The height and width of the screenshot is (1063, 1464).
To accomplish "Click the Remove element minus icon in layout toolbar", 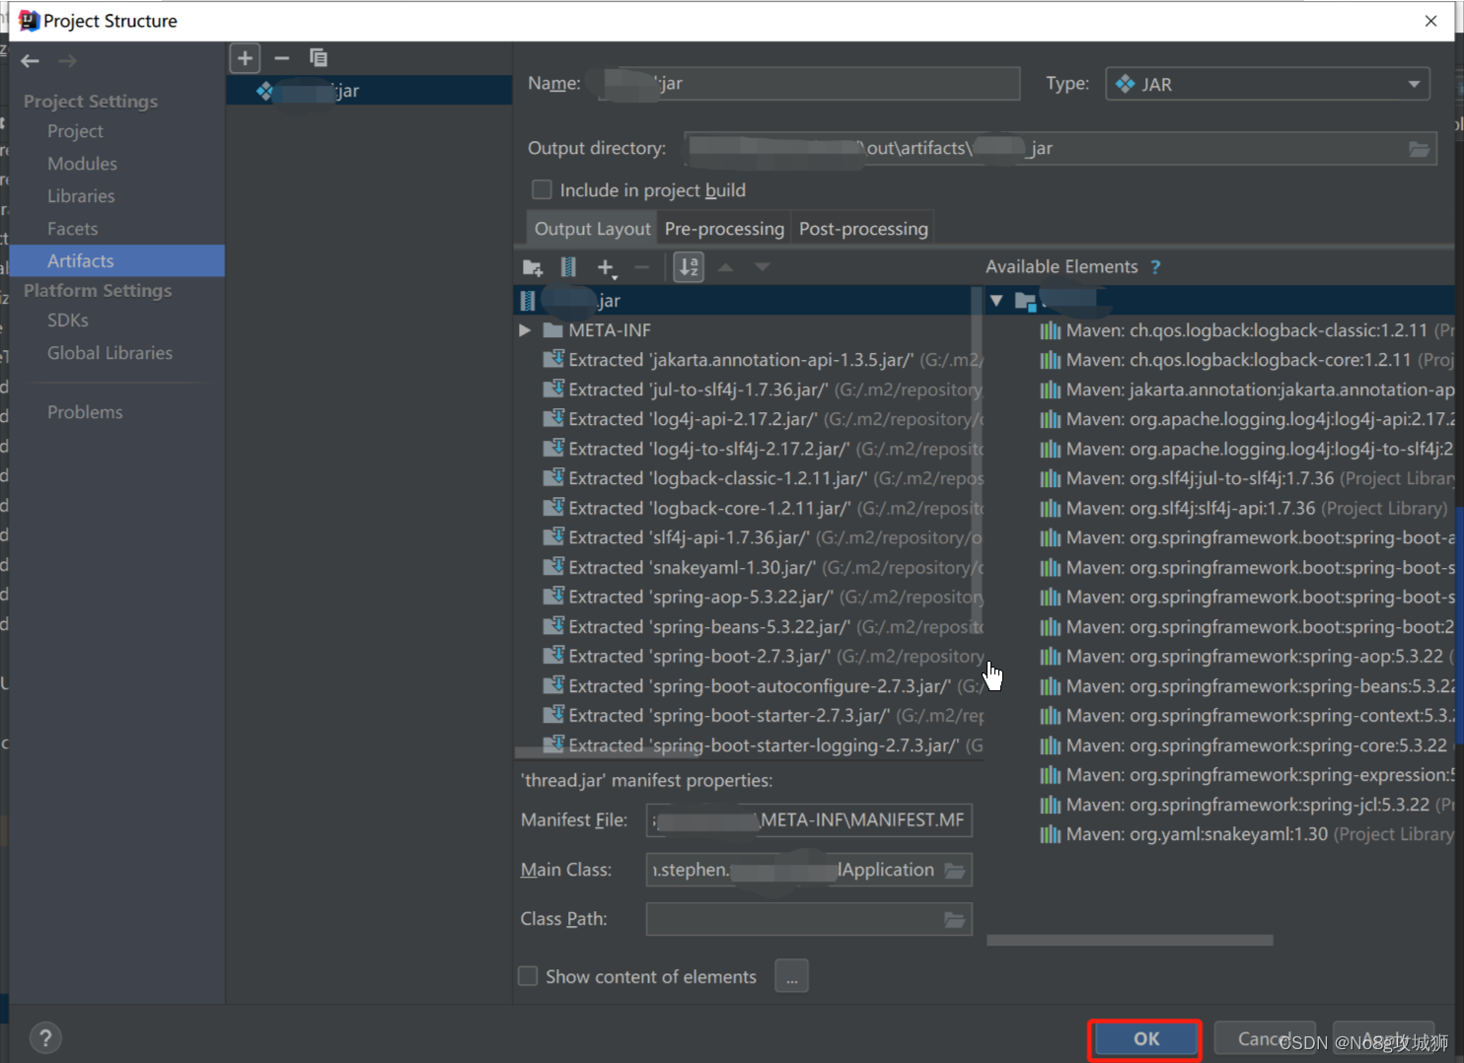I will 642,267.
